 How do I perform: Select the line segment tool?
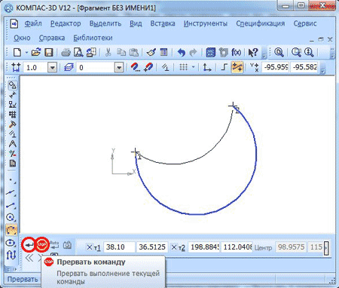pos(11,205)
